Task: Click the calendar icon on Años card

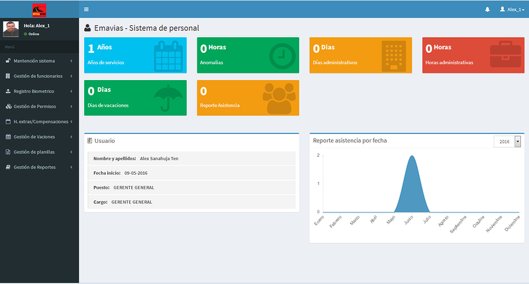Action: tap(168, 56)
